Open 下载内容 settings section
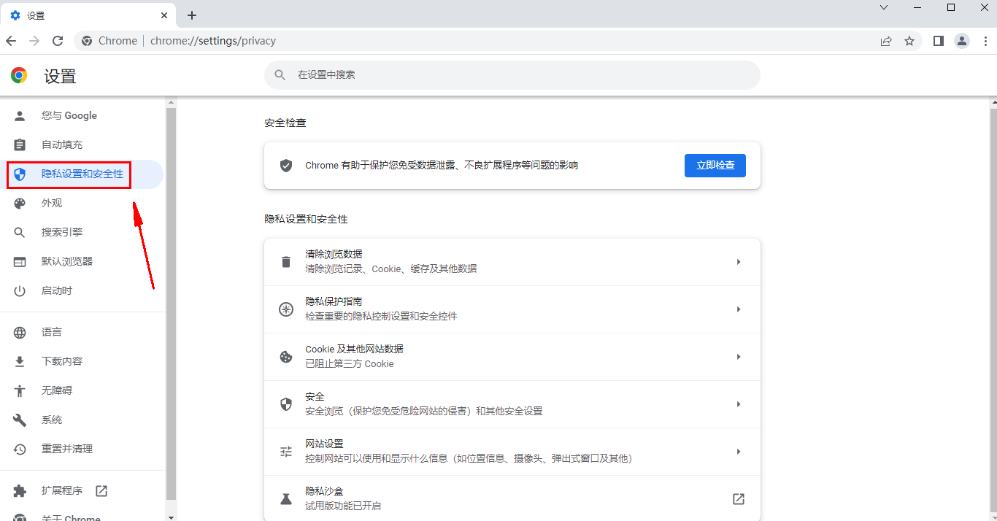 (62, 362)
